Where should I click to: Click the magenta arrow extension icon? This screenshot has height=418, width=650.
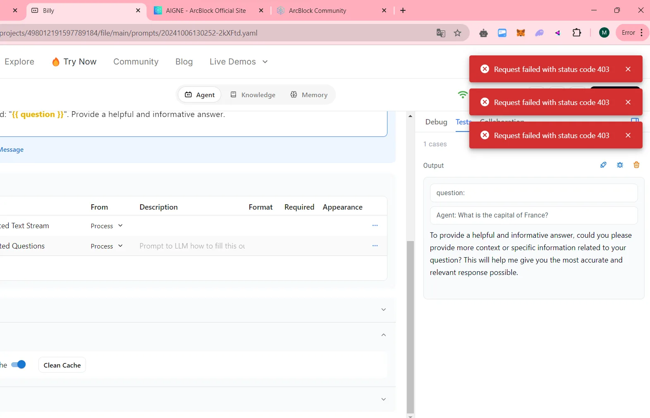click(x=558, y=33)
